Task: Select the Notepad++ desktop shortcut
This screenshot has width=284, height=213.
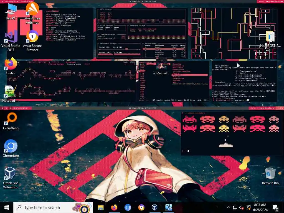Action: (x=11, y=94)
